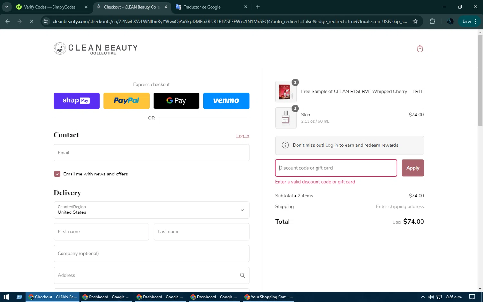The image size is (483, 302).
Task: Click Log in link beside Contact
Action: coord(242,136)
